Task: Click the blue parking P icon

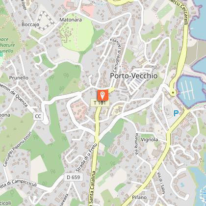Action: coord(176,113)
